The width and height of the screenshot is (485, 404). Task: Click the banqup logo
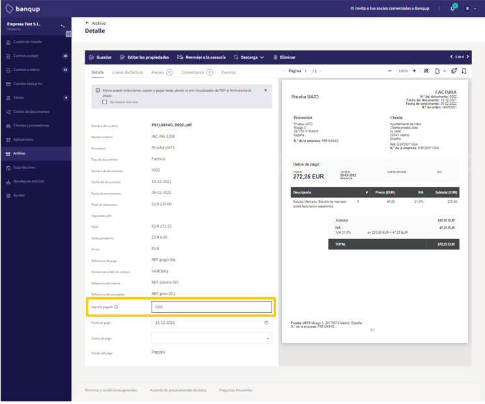(x=23, y=8)
